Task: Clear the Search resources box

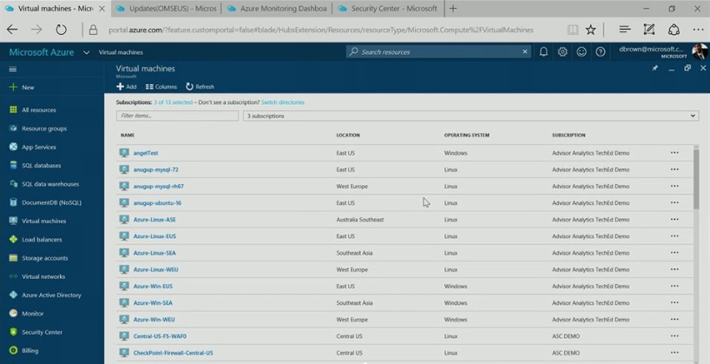Action: (x=525, y=51)
